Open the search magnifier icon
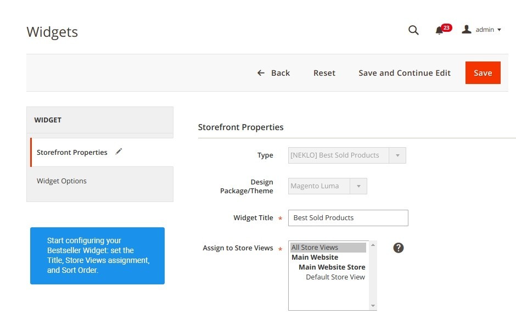 tap(413, 30)
